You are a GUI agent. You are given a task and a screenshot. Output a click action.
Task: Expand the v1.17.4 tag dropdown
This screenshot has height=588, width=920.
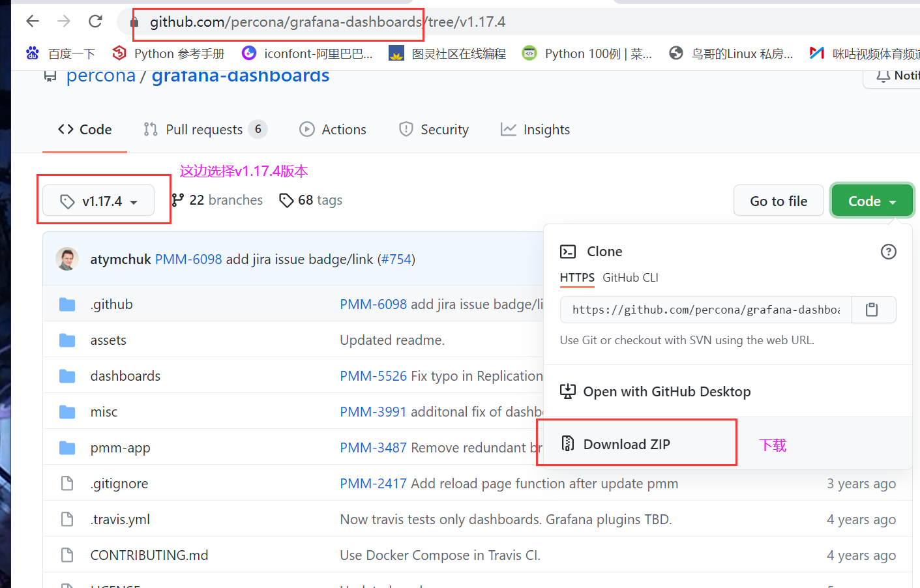pyautogui.click(x=98, y=201)
